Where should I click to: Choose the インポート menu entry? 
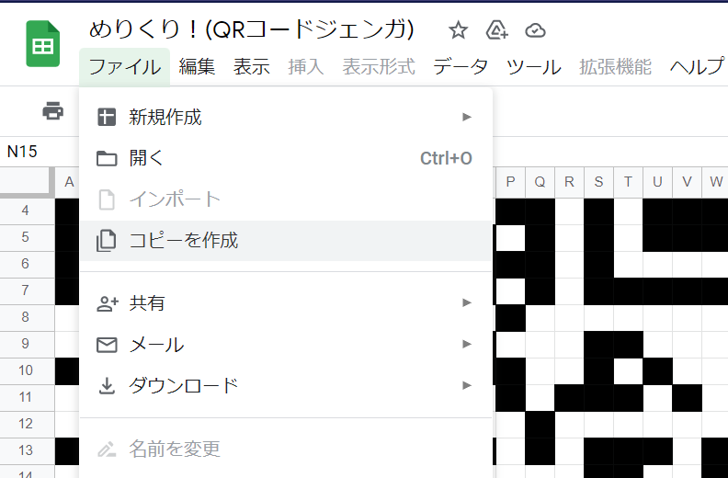coord(286,199)
